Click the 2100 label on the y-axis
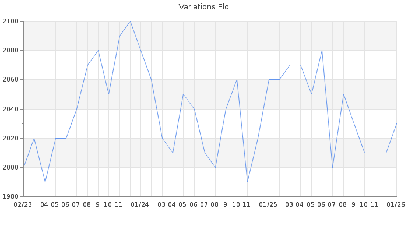The image size is (408, 233). coord(11,22)
